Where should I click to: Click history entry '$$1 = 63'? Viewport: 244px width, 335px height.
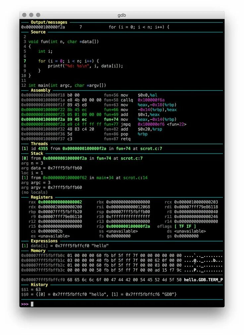pos(31,289)
